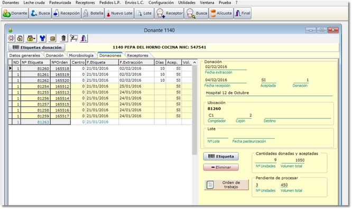Click order number 165516 cell

[61, 110]
